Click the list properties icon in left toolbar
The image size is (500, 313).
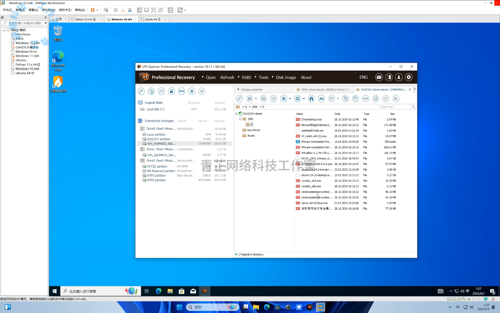[192, 91]
